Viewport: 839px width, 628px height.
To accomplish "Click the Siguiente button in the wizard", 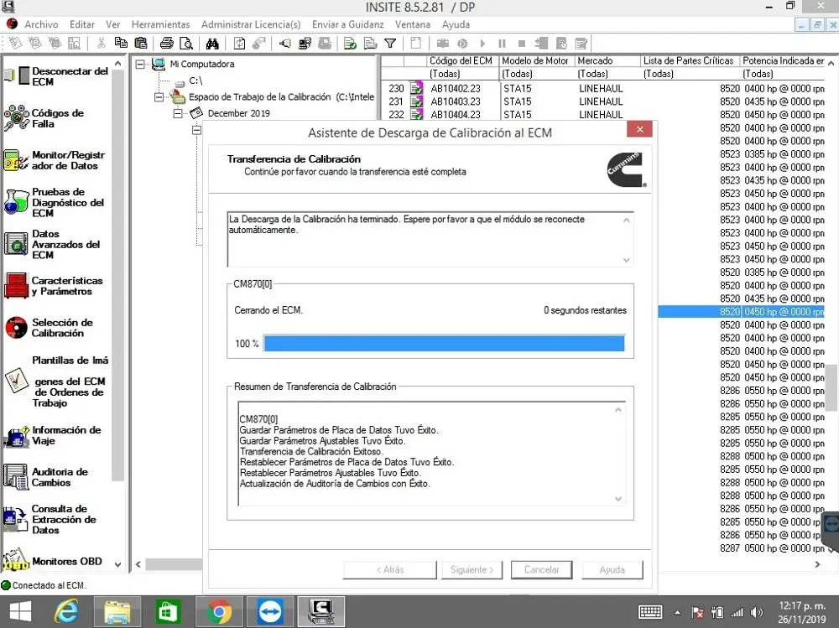I will 472,569.
